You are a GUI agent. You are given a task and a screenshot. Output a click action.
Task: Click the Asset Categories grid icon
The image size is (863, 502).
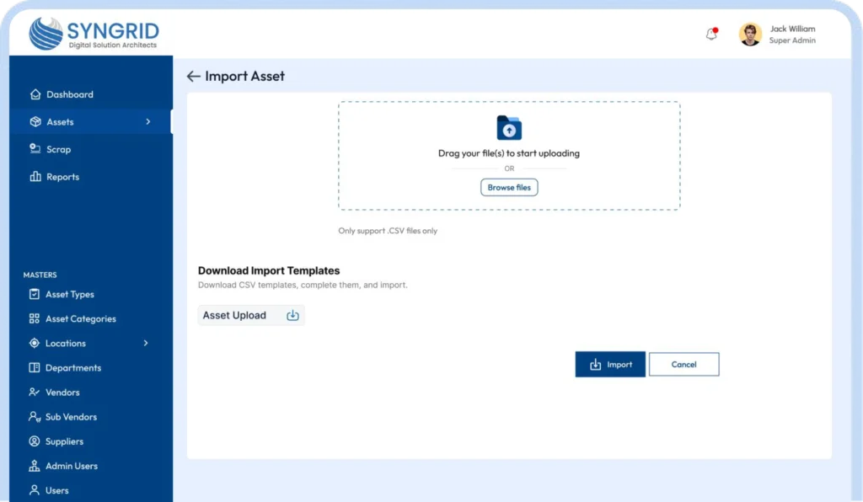(x=35, y=319)
